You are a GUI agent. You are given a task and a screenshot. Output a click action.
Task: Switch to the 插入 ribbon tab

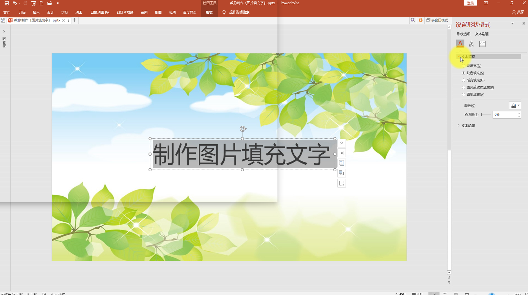(x=36, y=12)
